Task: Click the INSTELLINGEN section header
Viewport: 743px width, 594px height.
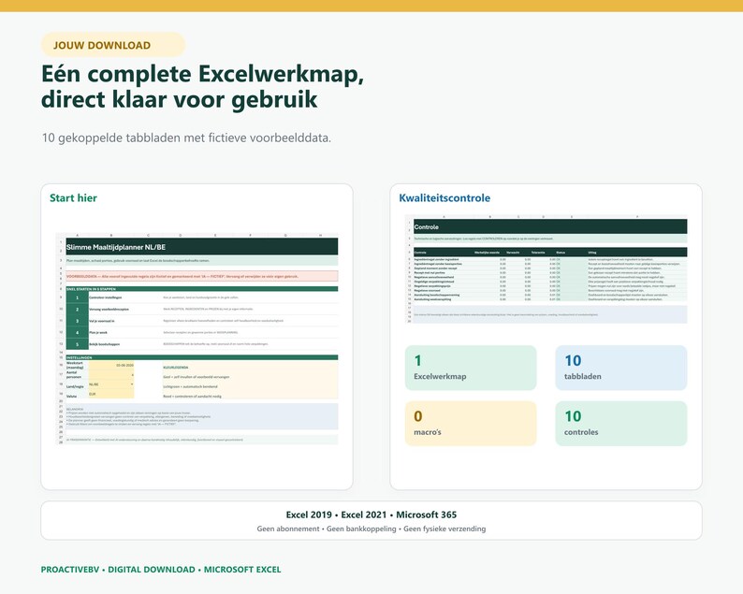Action: 202,357
